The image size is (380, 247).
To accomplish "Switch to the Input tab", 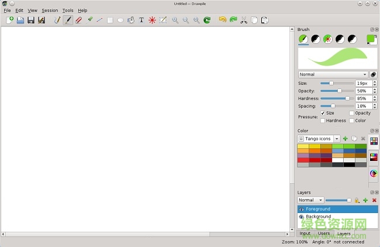I will click(305, 234).
